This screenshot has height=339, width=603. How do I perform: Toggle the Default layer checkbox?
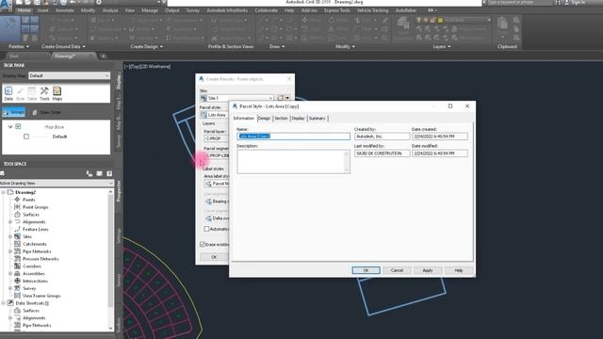coord(26,137)
